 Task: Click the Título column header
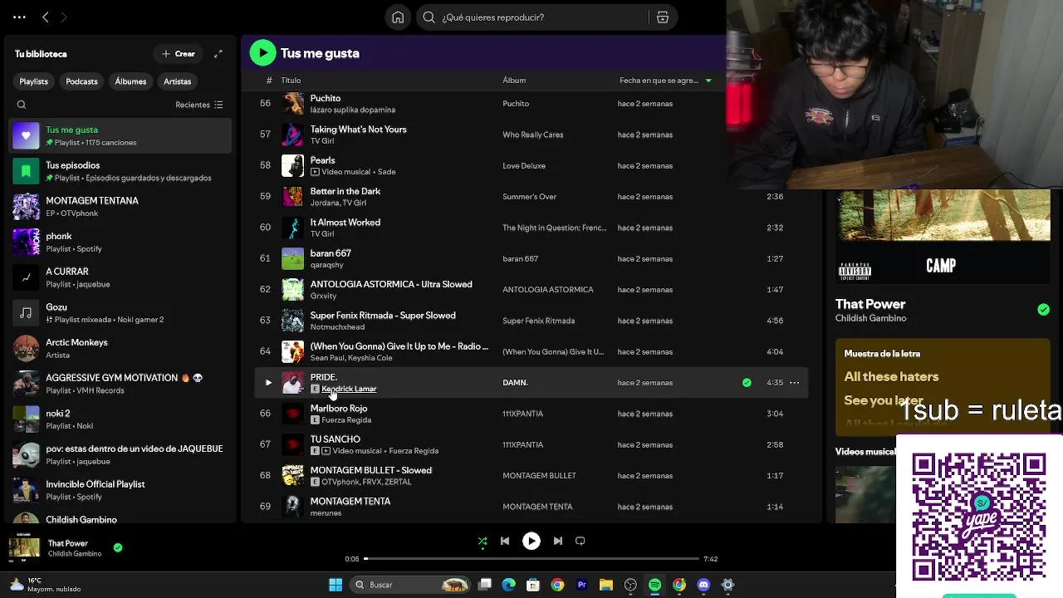[291, 81]
